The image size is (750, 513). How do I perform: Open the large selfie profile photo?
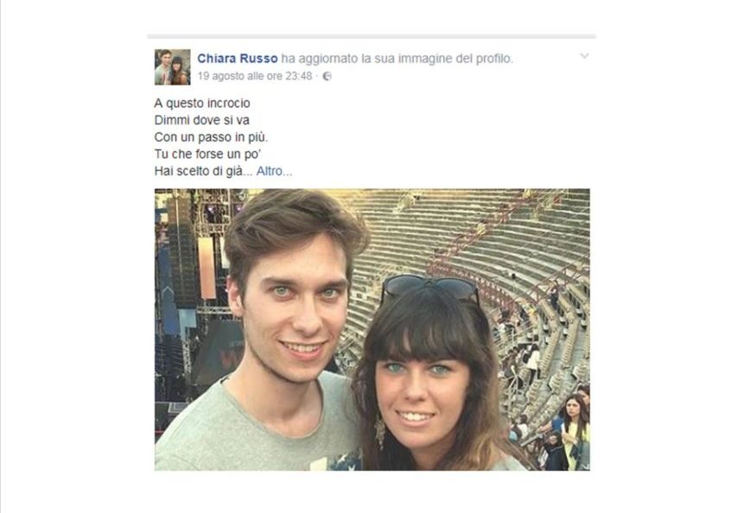[x=372, y=329]
